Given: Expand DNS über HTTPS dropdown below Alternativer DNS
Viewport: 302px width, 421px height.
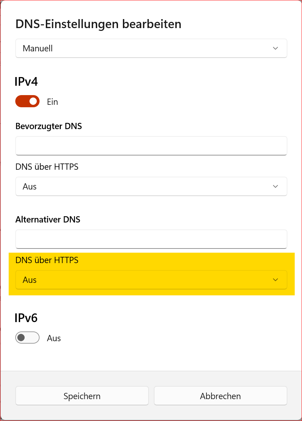Looking at the screenshot, I should [x=151, y=280].
